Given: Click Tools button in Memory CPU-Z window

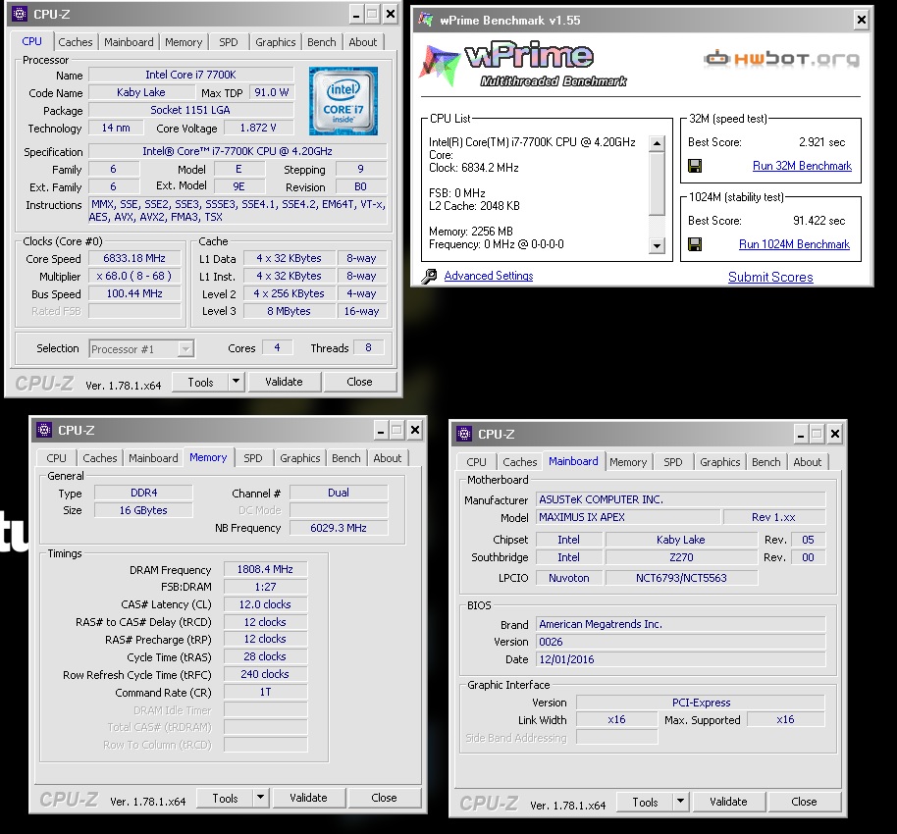Looking at the screenshot, I should 225,798.
